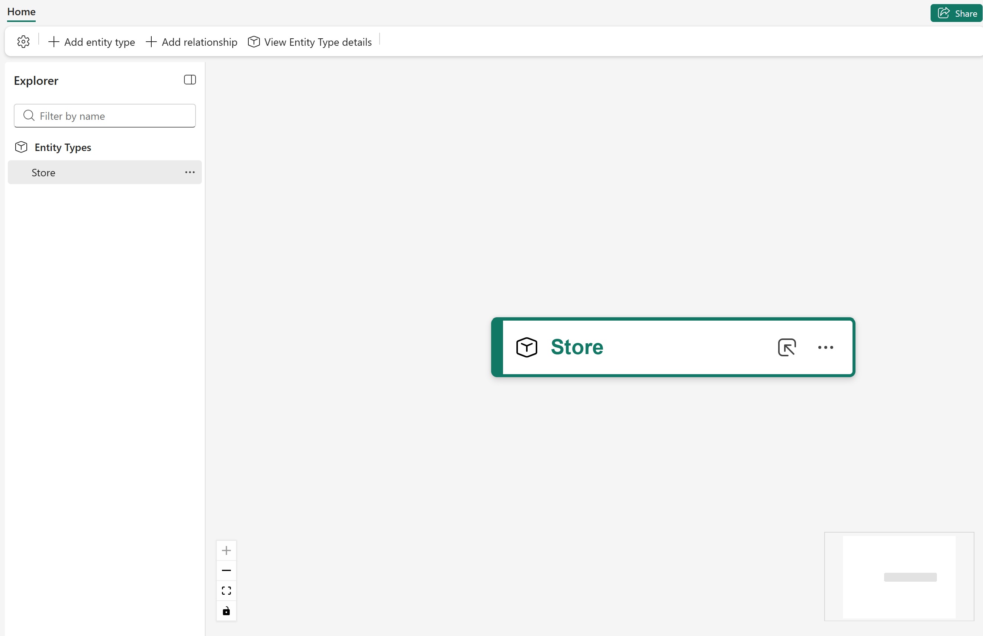The height and width of the screenshot is (636, 983).
Task: Fit the canvas view to screen
Action: point(226,591)
